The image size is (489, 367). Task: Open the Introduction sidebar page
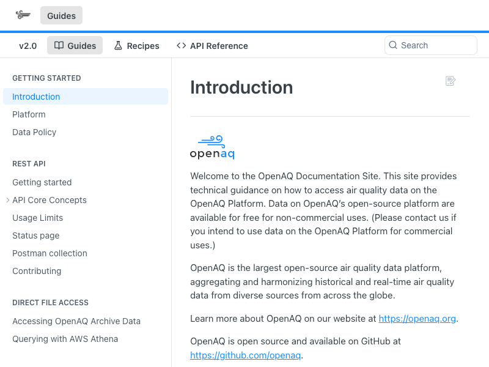tap(86, 97)
